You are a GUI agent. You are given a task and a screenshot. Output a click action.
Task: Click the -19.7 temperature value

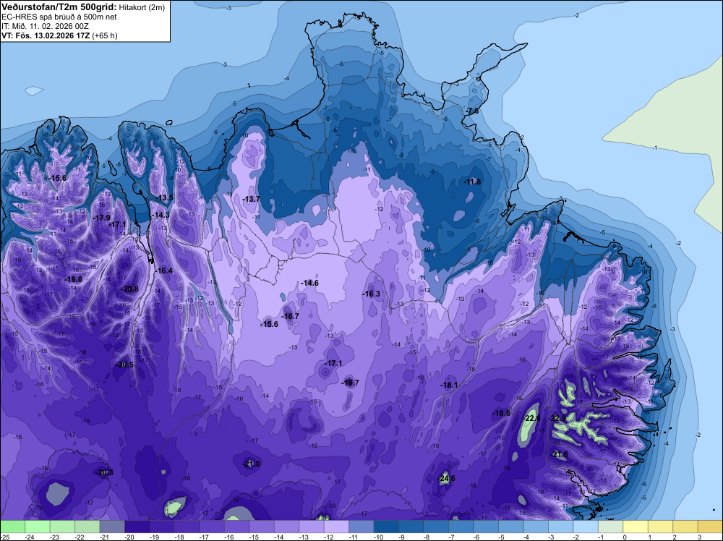coord(350,383)
